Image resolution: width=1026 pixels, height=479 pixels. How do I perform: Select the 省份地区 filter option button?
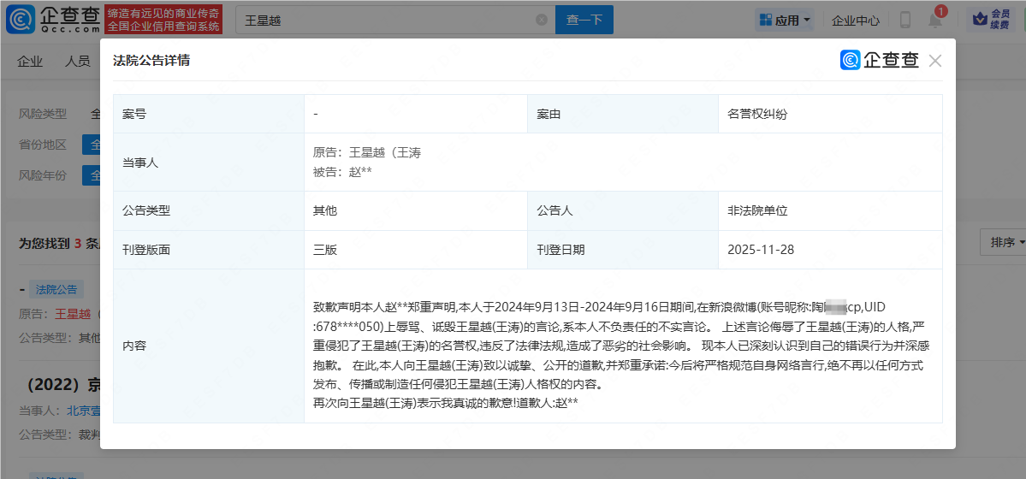91,145
